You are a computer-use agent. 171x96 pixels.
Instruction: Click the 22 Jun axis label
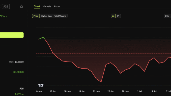point(96,91)
